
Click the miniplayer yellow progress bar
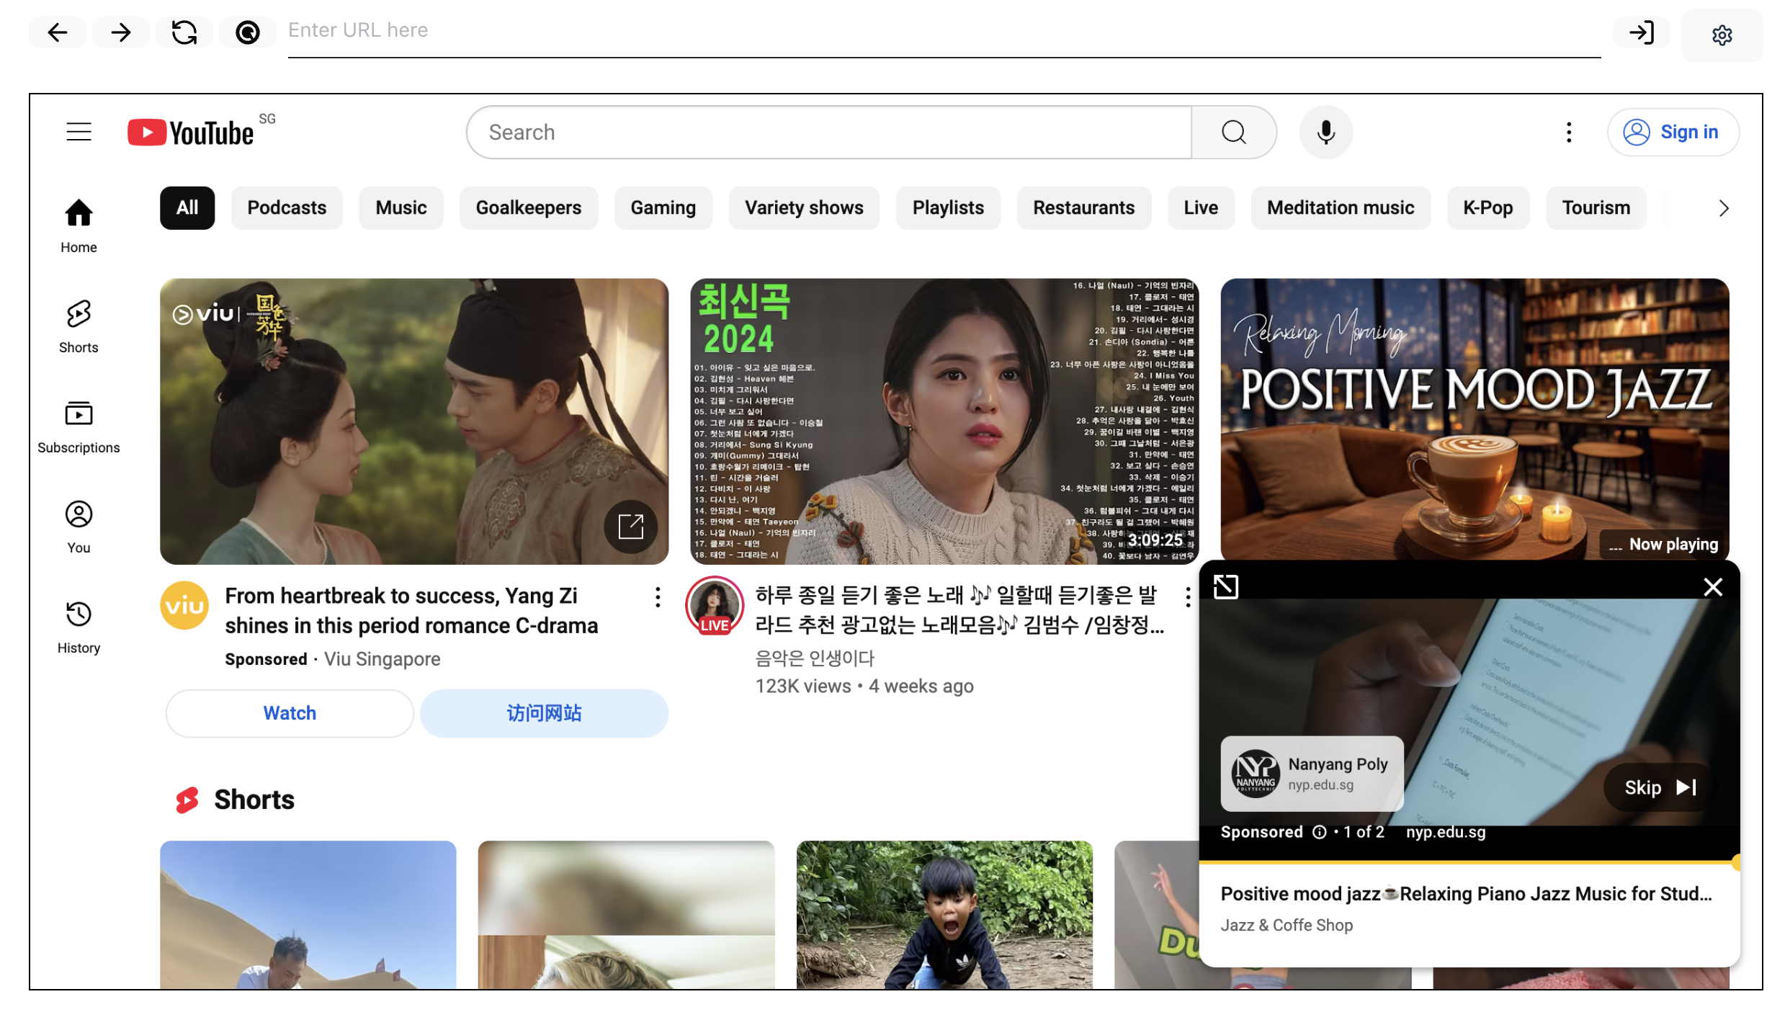pyautogui.click(x=1468, y=862)
